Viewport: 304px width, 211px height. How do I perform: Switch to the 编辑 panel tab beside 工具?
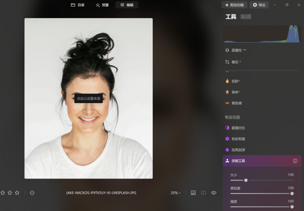(x=245, y=17)
